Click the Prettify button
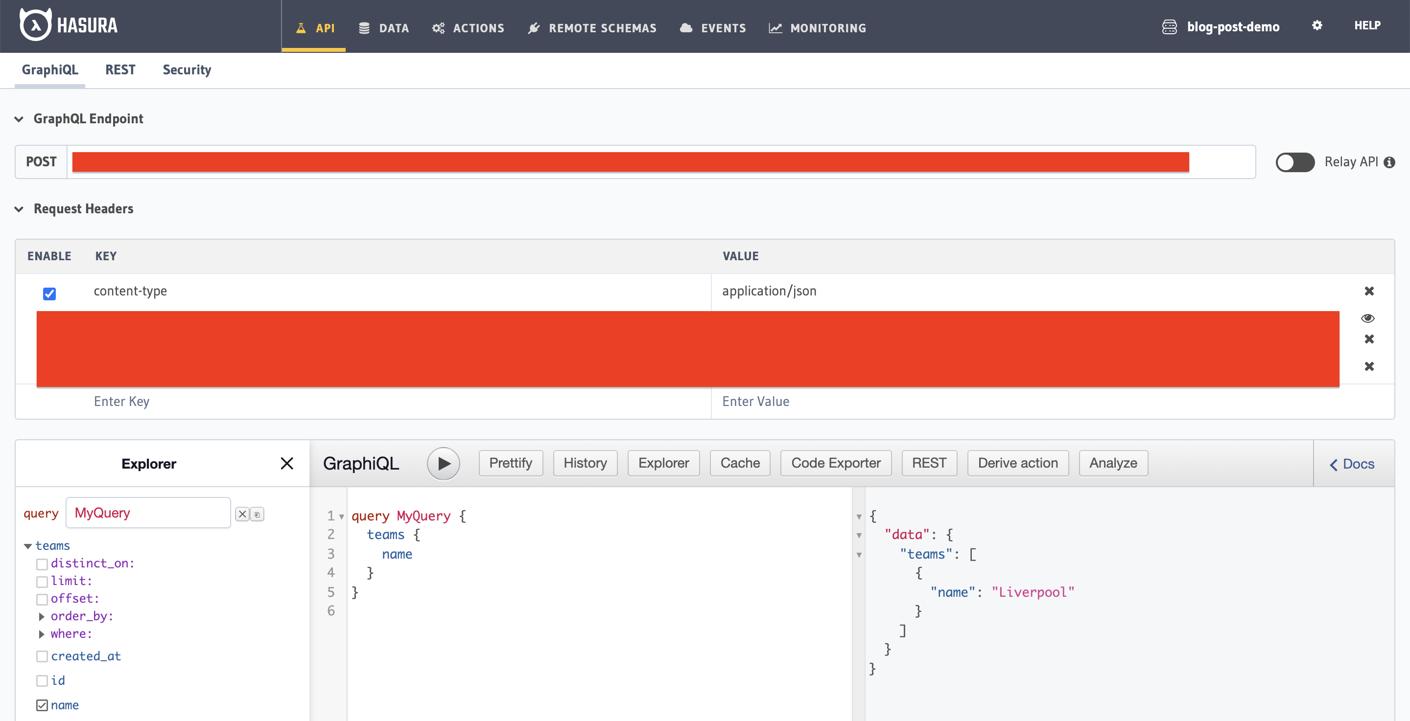 (510, 463)
